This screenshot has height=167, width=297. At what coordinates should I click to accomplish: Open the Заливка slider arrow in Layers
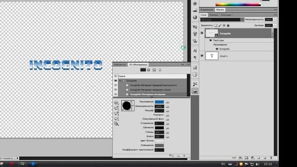(275, 26)
